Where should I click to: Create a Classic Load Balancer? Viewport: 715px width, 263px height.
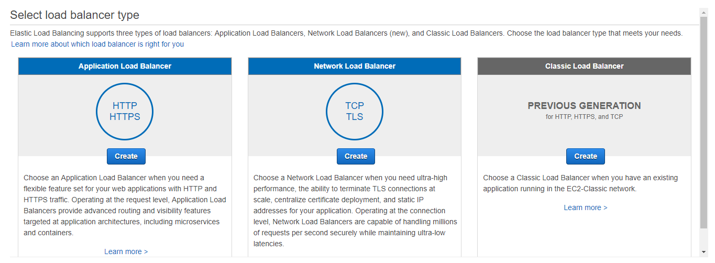click(x=586, y=156)
